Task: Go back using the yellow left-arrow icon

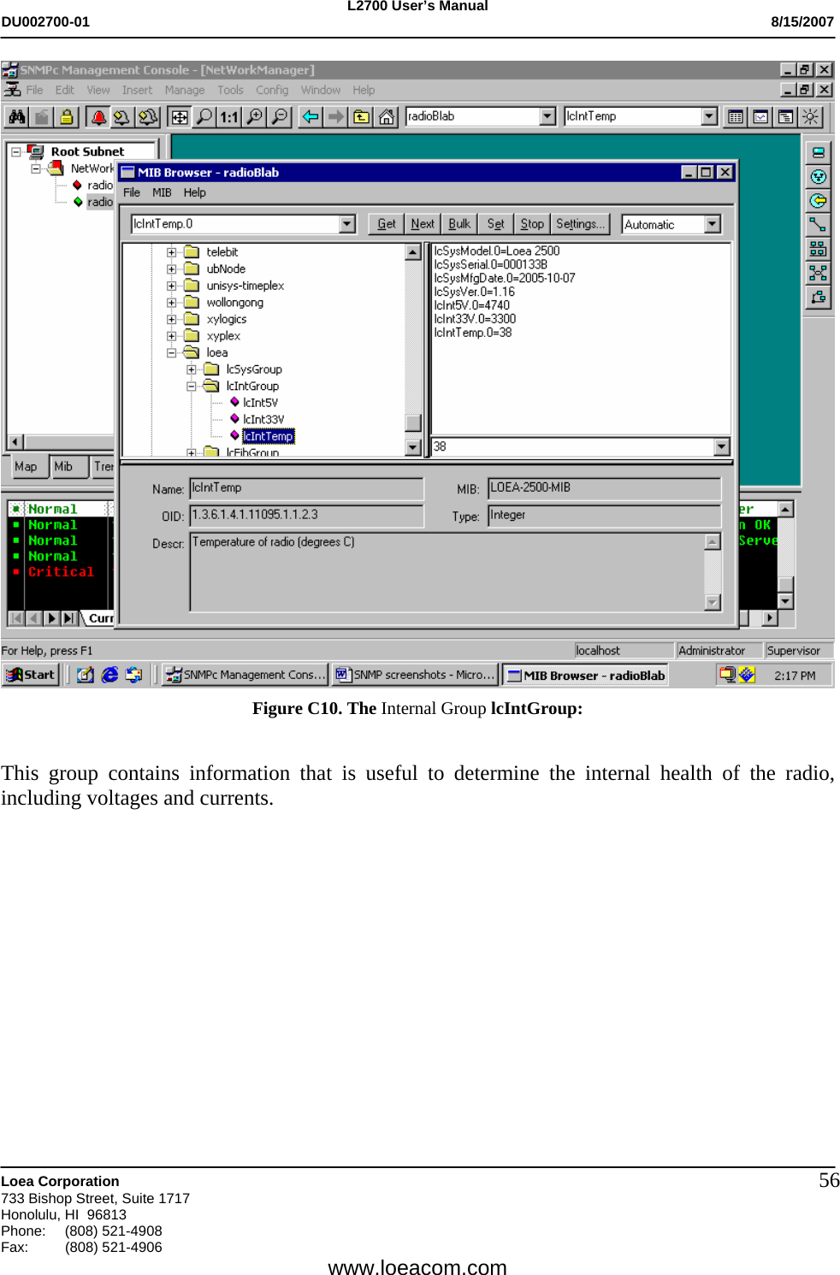Action: click(310, 117)
